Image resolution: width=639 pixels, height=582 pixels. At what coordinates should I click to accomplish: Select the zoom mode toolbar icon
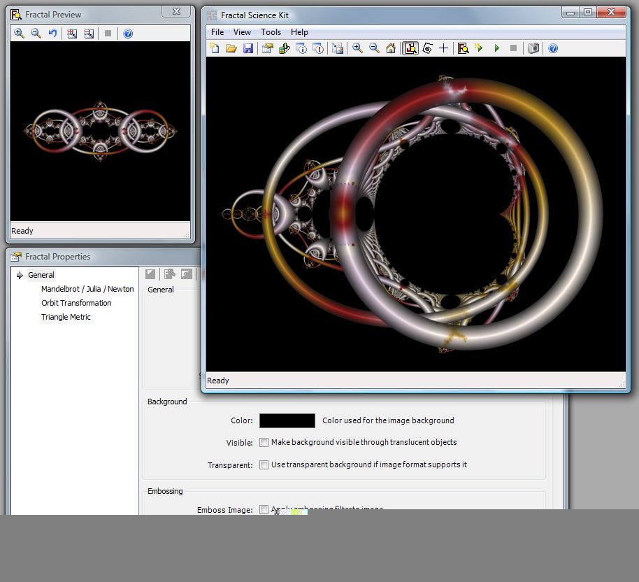pos(410,48)
